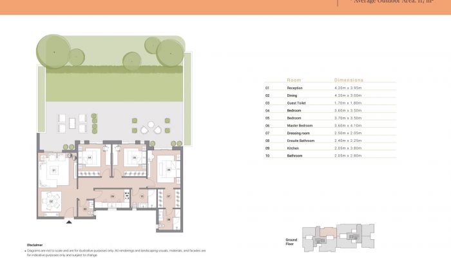
Task: Select the Master Bedroom table row
Action: (330, 126)
